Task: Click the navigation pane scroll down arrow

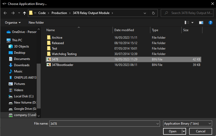Action: (x=39, y=116)
